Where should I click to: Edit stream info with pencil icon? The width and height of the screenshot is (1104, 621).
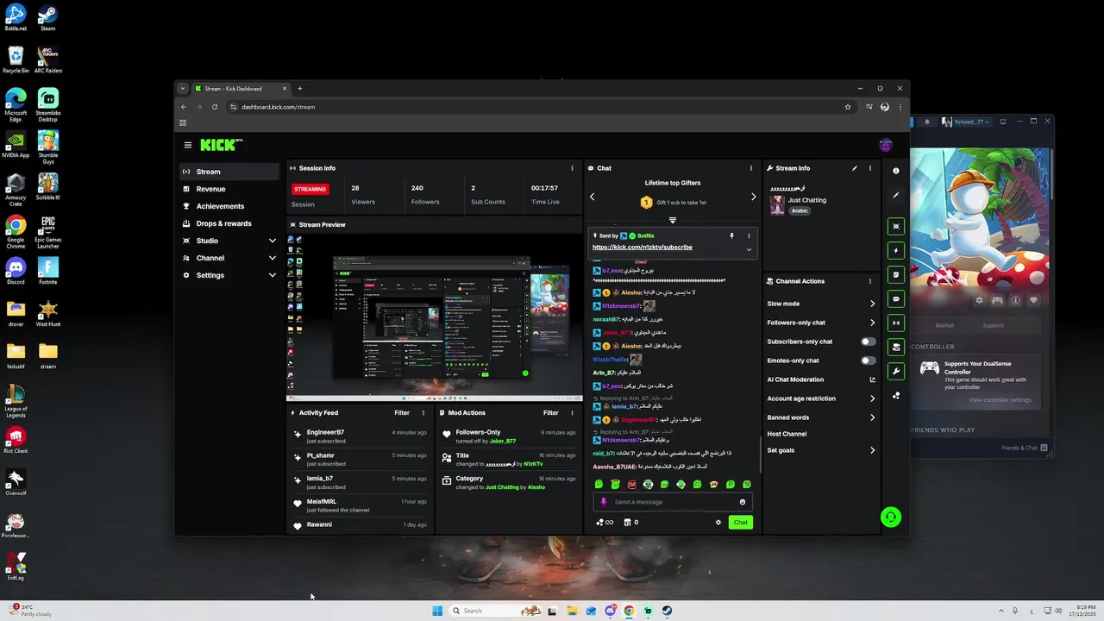tap(855, 168)
